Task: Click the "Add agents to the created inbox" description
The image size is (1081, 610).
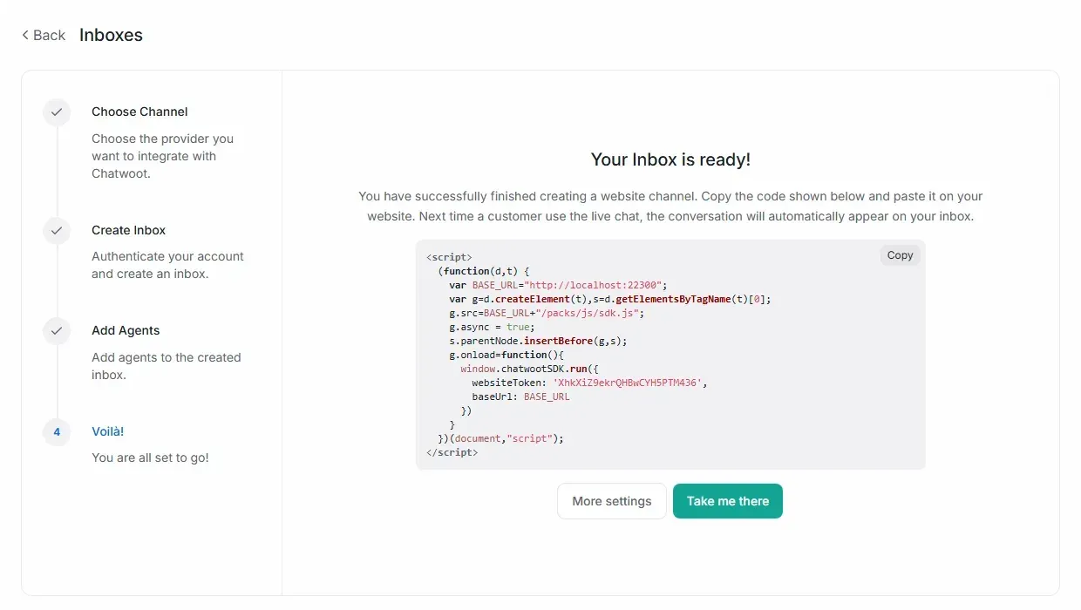Action: [166, 366]
